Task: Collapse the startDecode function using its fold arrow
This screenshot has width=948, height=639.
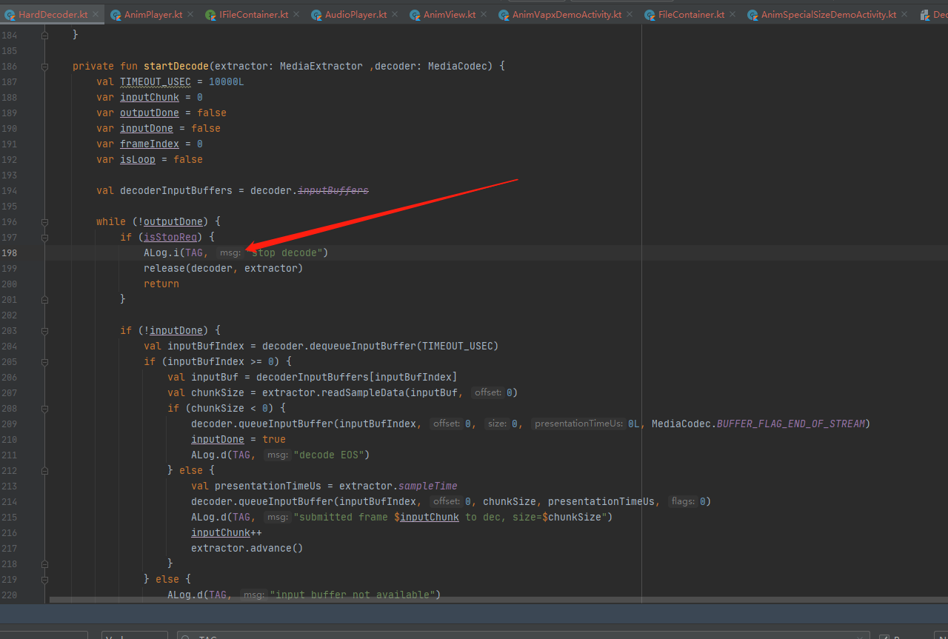Action: [44, 66]
